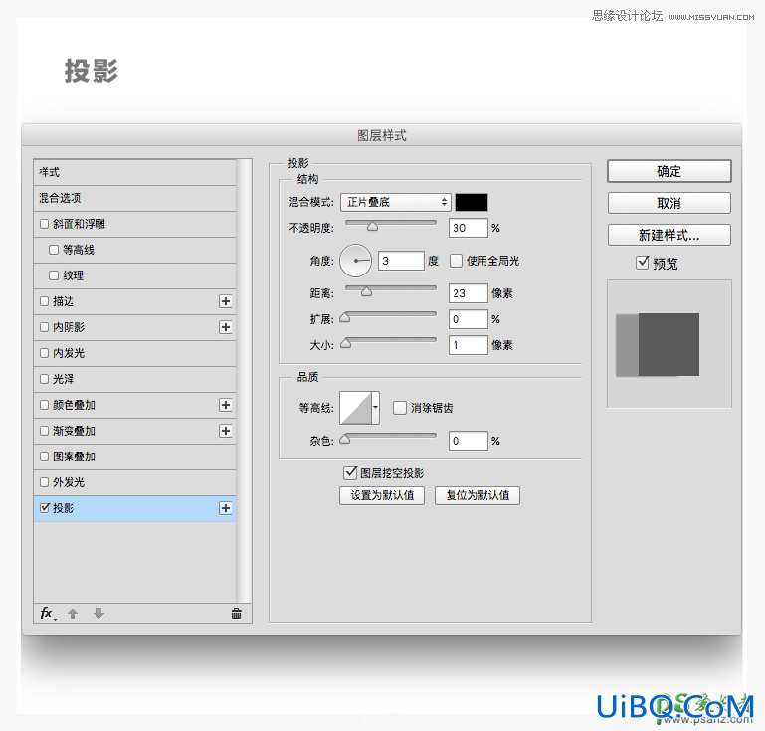Click the 大小 slider handle
The width and height of the screenshot is (765, 731).
pyautogui.click(x=346, y=343)
